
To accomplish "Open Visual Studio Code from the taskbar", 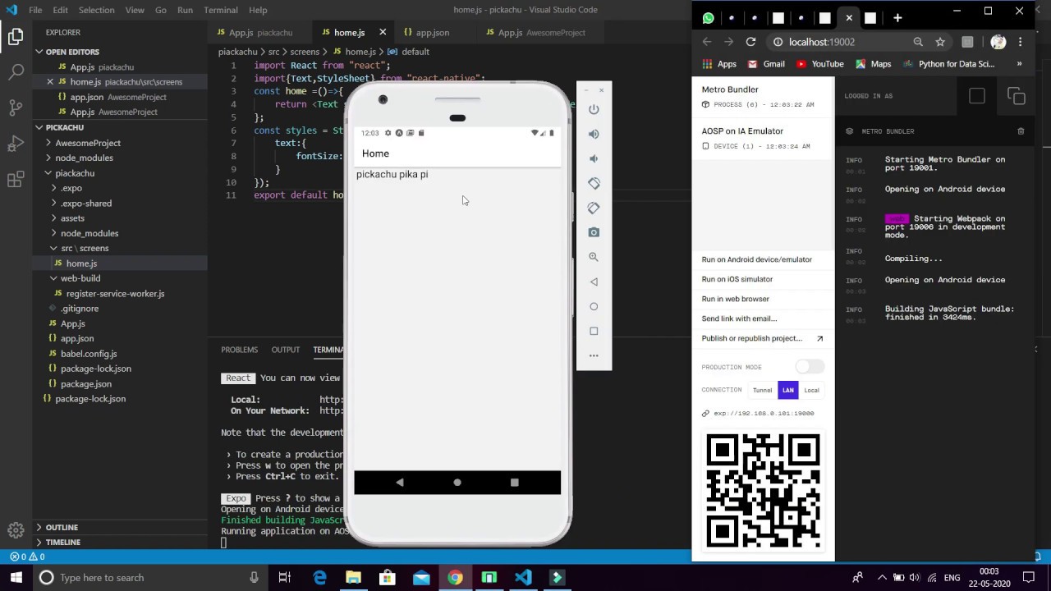I will click(x=523, y=578).
